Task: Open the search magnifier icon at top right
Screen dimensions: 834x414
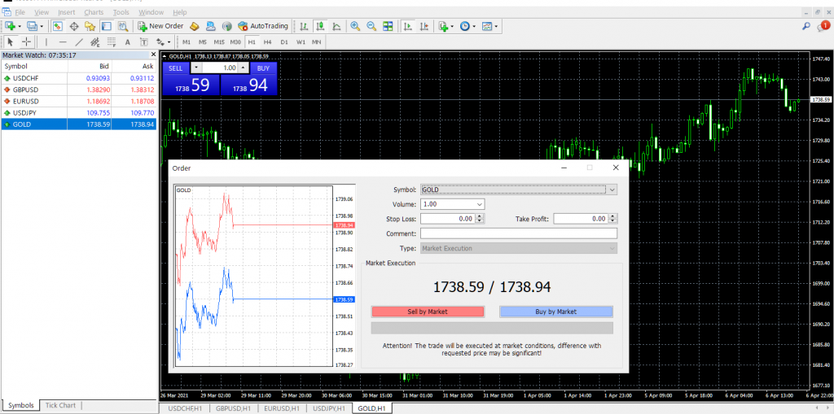Action: [805, 25]
